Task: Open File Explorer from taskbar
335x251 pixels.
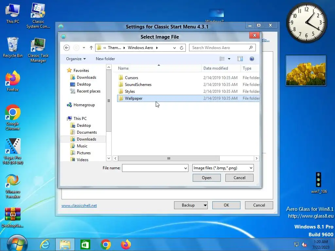Action: pos(65,244)
